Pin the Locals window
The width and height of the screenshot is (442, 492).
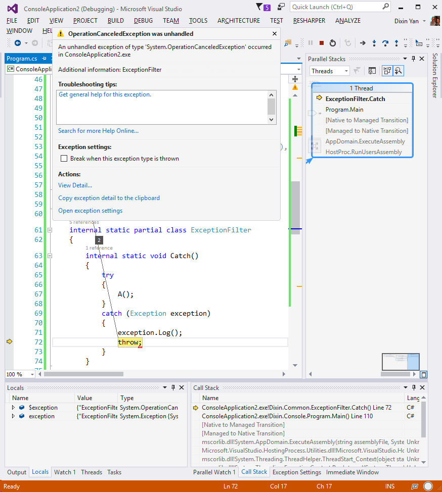click(x=173, y=387)
